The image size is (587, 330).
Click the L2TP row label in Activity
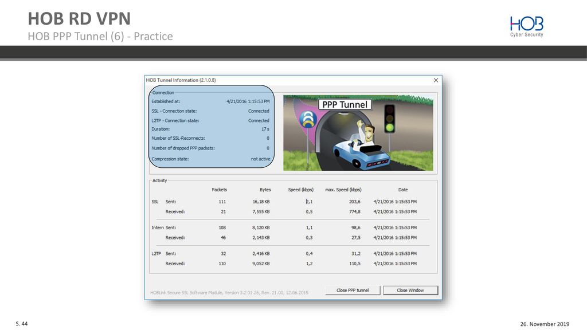(156, 254)
